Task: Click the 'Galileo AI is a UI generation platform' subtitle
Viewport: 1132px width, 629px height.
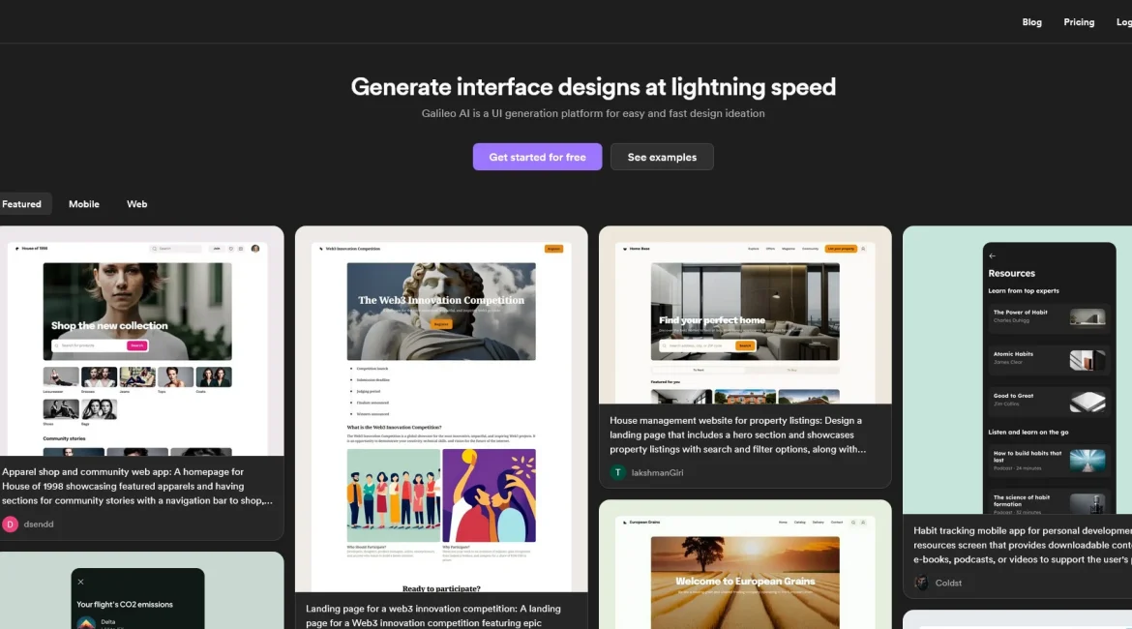Action: [x=593, y=113]
